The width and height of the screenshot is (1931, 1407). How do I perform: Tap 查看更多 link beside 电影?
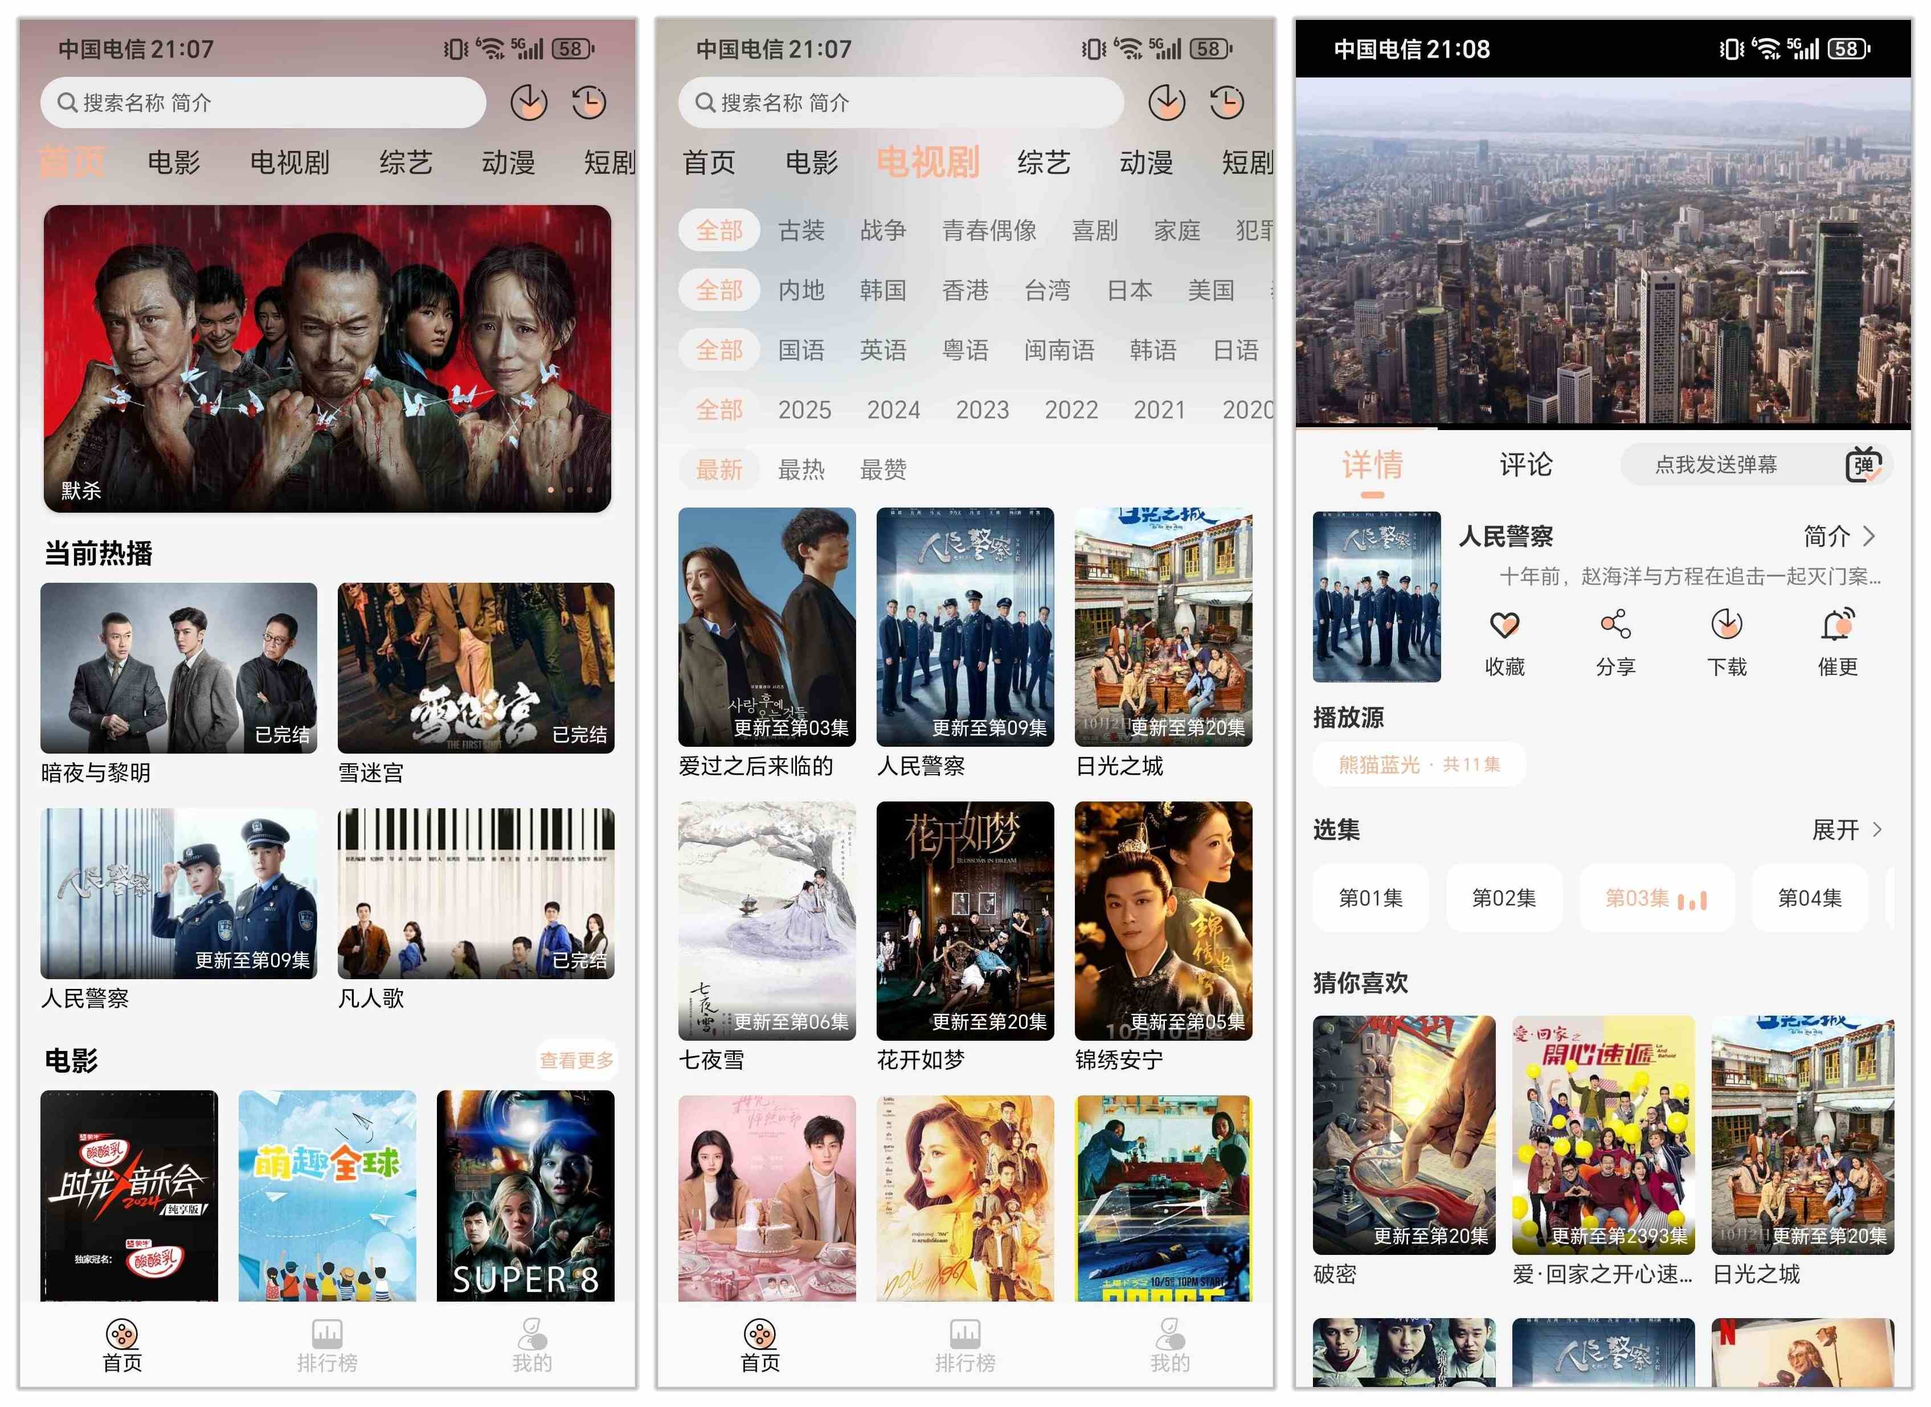tap(575, 1060)
